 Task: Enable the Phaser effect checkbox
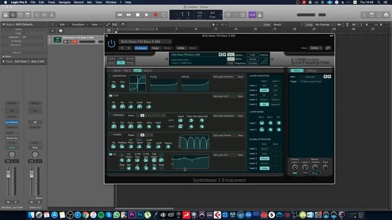110,134
